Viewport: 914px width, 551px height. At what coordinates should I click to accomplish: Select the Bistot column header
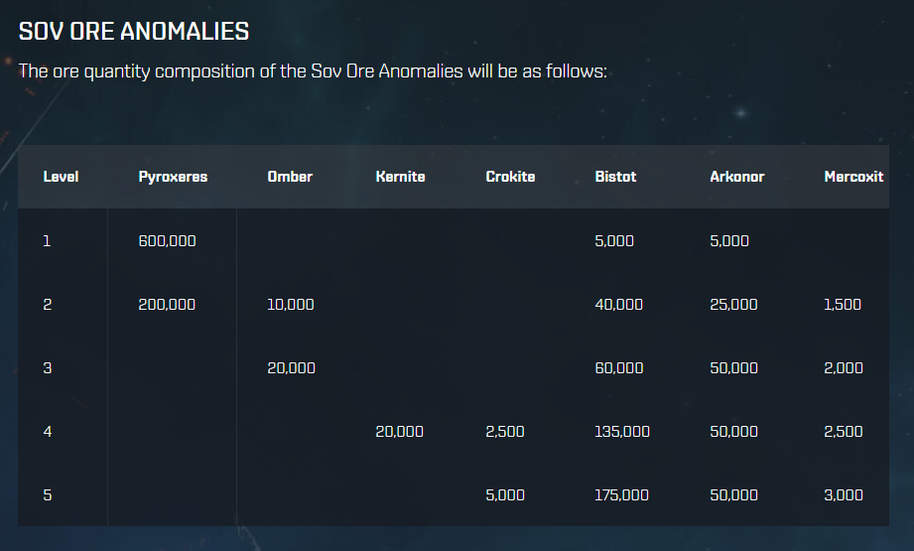(615, 177)
